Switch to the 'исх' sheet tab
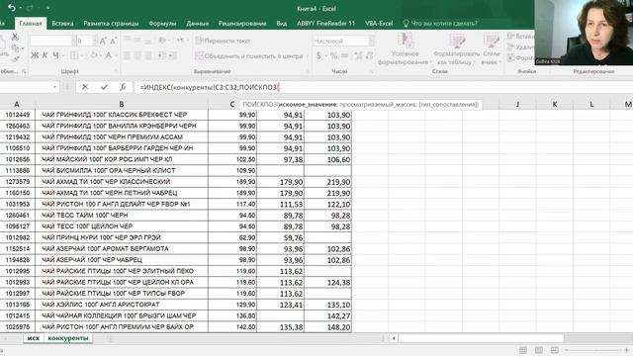The height and width of the screenshot is (356, 633). 34,338
